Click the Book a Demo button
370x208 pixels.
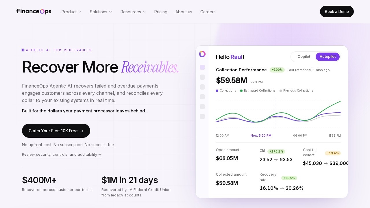click(x=337, y=12)
